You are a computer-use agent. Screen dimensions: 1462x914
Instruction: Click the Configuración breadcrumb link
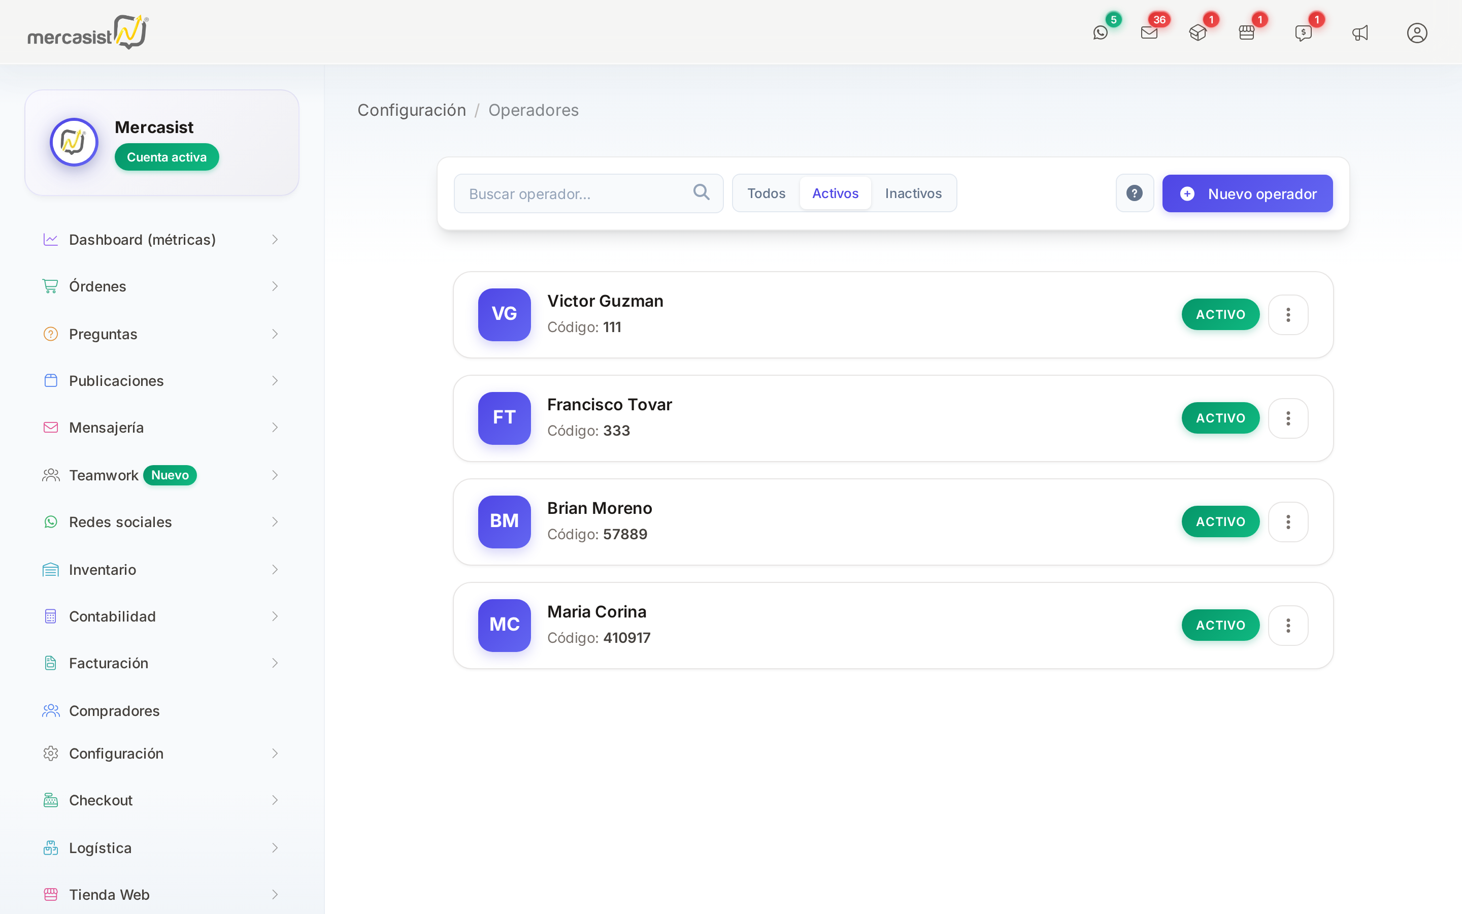pos(411,110)
